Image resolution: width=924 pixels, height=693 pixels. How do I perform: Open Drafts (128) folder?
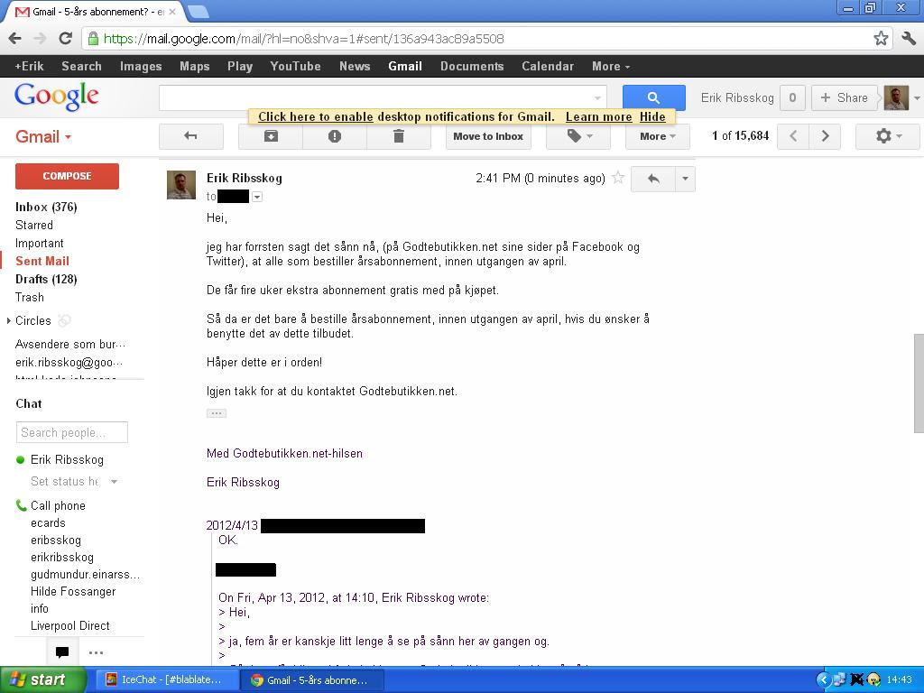[46, 280]
